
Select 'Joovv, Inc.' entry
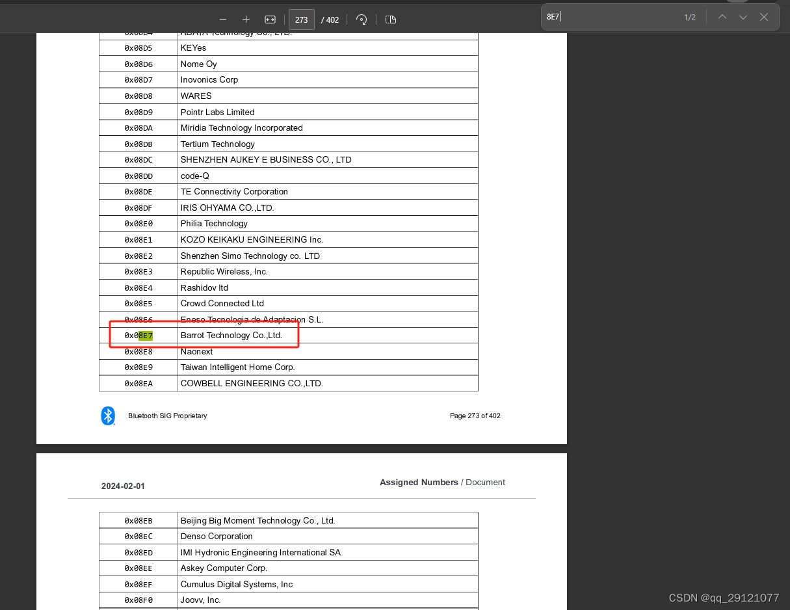[x=201, y=600]
